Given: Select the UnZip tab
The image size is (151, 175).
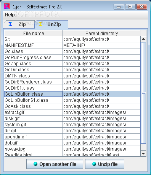Looking at the screenshot, I should click(x=51, y=24).
